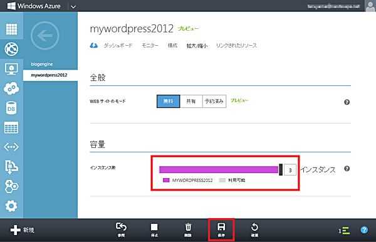Click the 保存 save button
The image size is (376, 242).
tap(221, 229)
